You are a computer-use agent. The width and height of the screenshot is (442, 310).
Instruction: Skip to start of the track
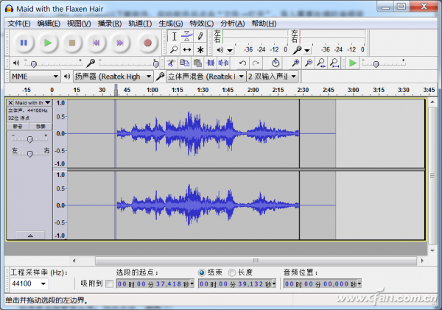click(x=96, y=43)
